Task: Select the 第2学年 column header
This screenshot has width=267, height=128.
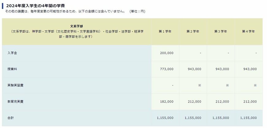Action: click(x=193, y=31)
